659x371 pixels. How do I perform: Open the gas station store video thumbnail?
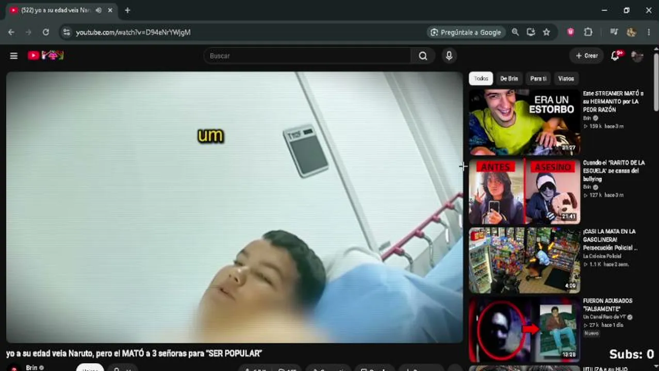(x=524, y=260)
